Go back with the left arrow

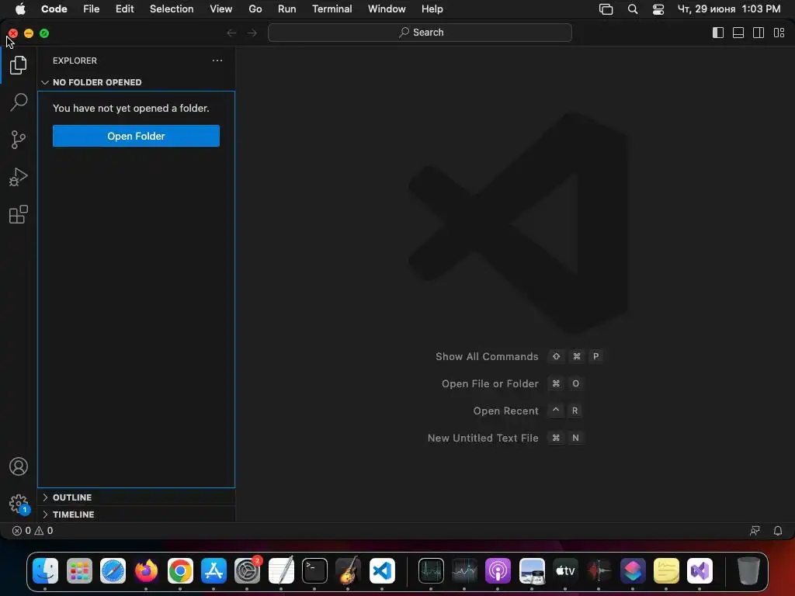click(x=231, y=33)
